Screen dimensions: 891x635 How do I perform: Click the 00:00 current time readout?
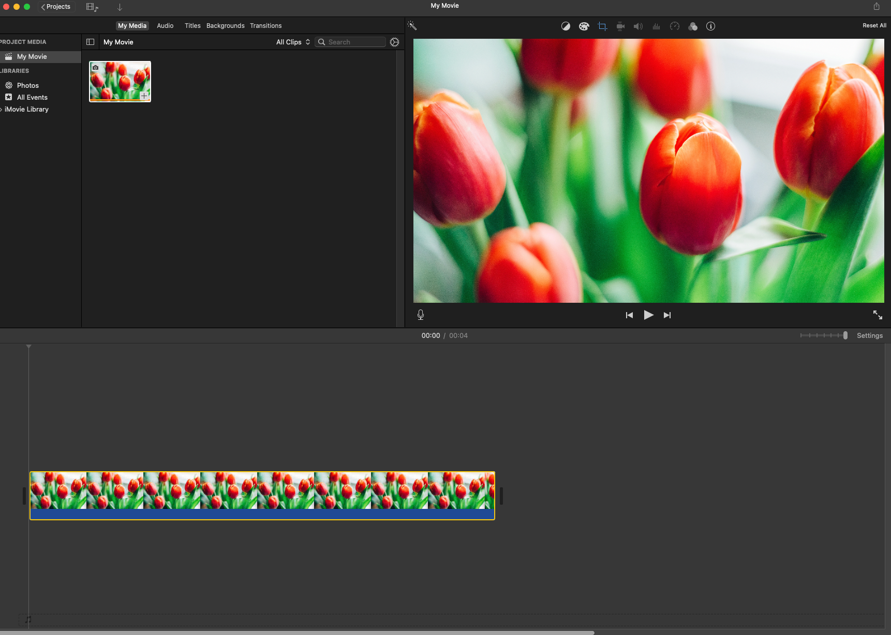tap(430, 335)
